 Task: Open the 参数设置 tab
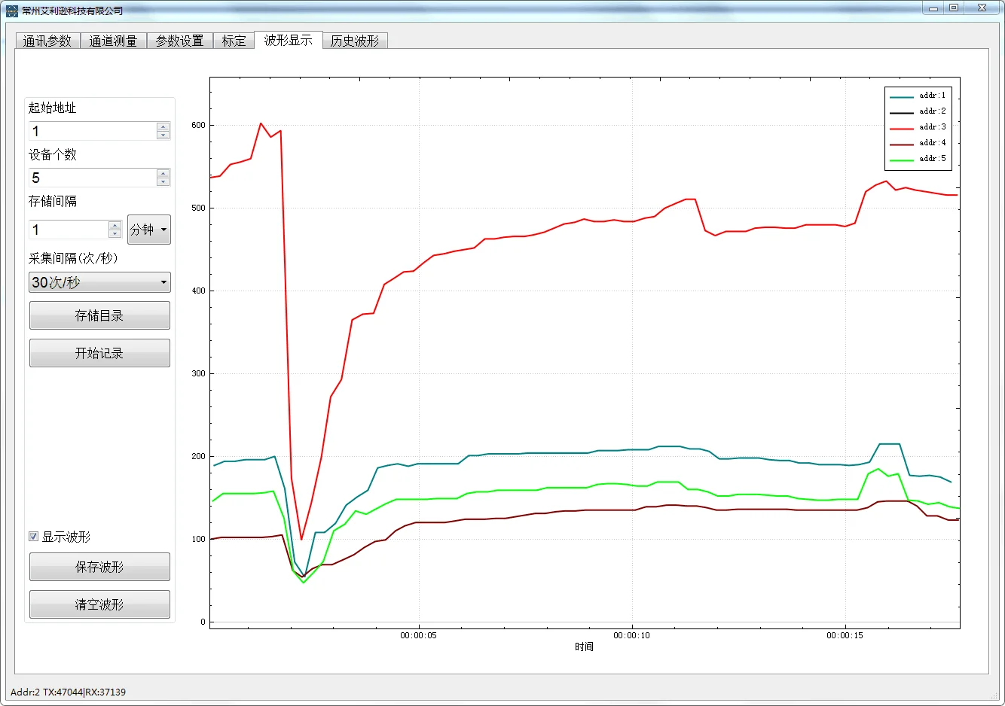(x=179, y=41)
